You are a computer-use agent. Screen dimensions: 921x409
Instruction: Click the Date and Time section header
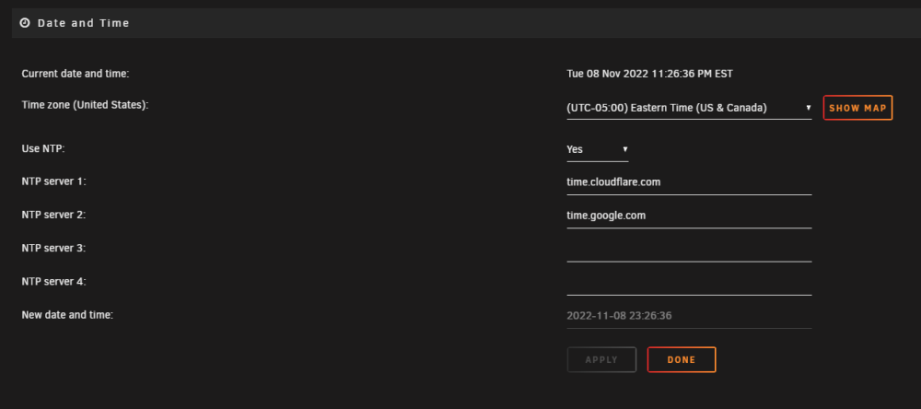466,24
